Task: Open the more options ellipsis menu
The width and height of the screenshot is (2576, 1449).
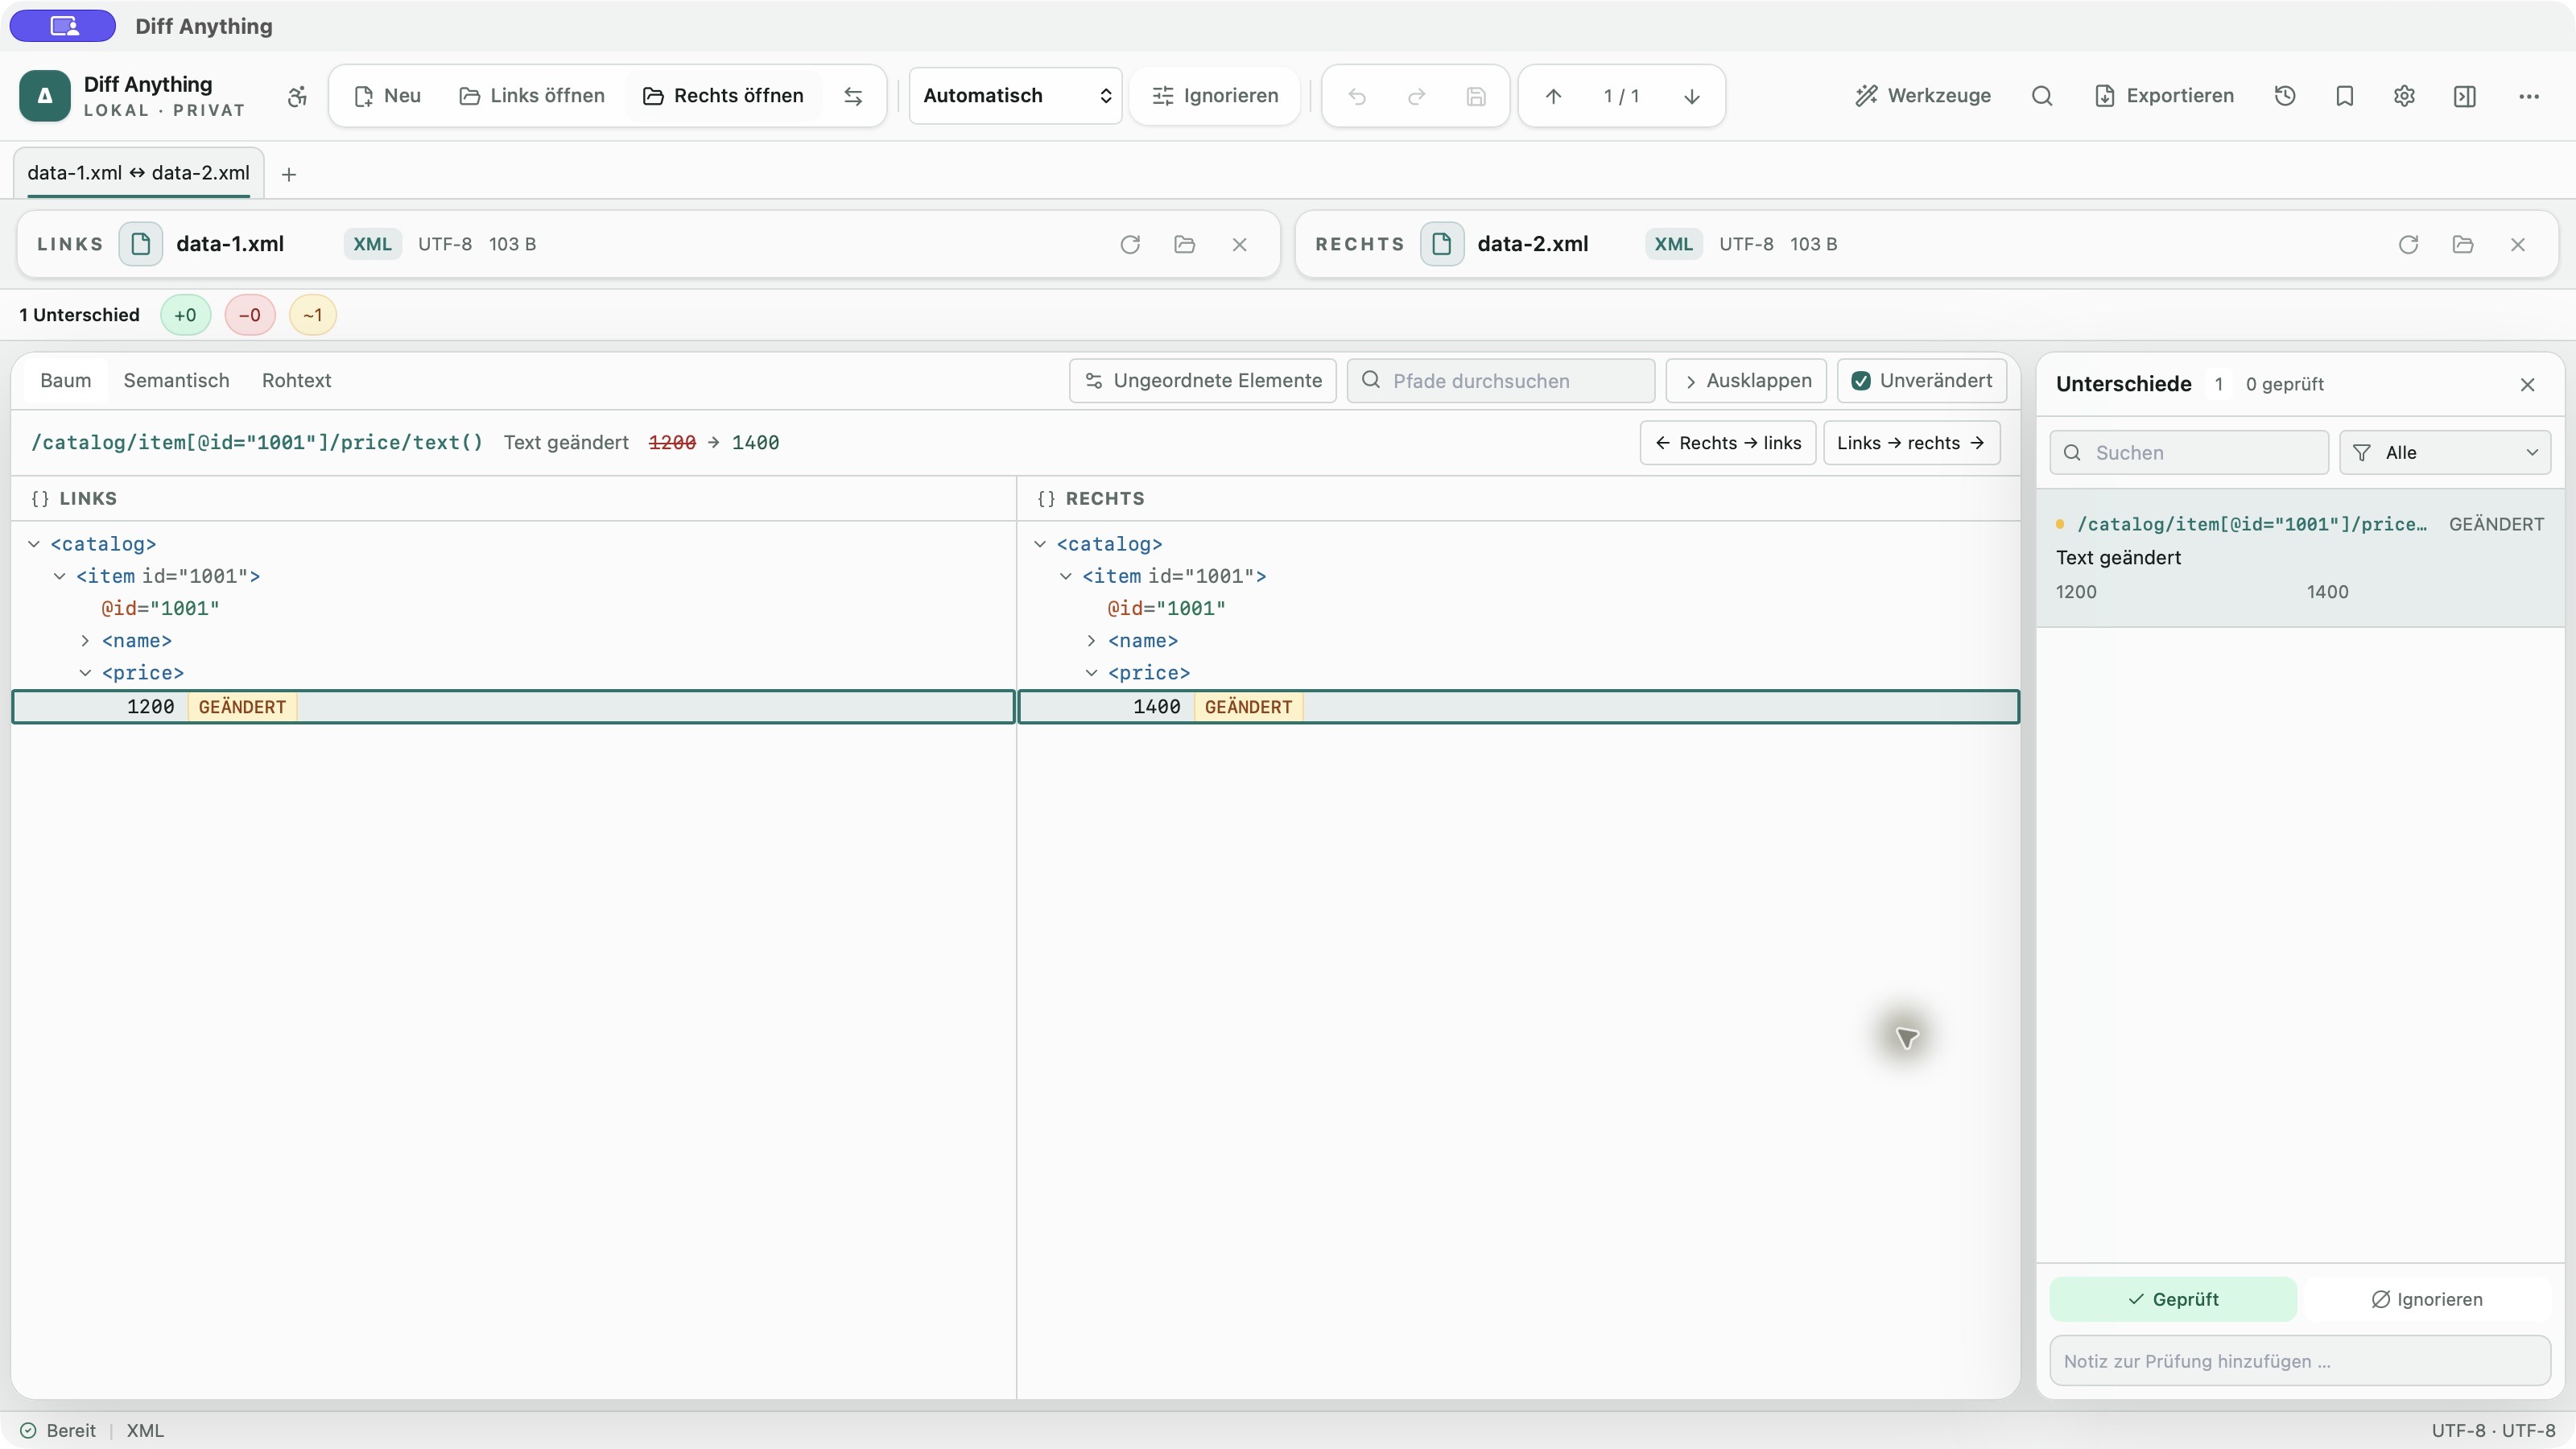Action: [2529, 96]
